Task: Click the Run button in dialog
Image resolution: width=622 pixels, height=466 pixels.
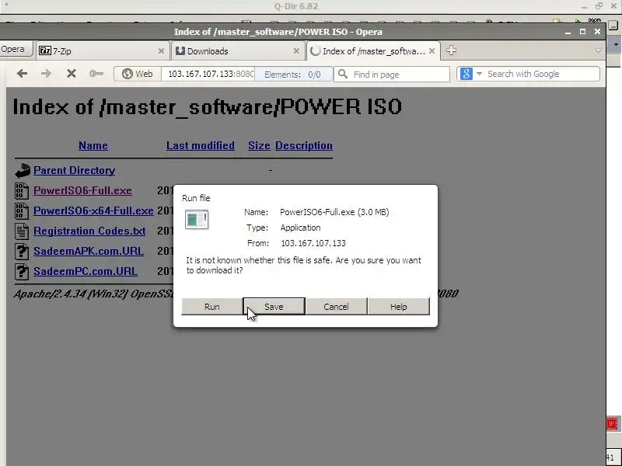Action: (x=211, y=307)
